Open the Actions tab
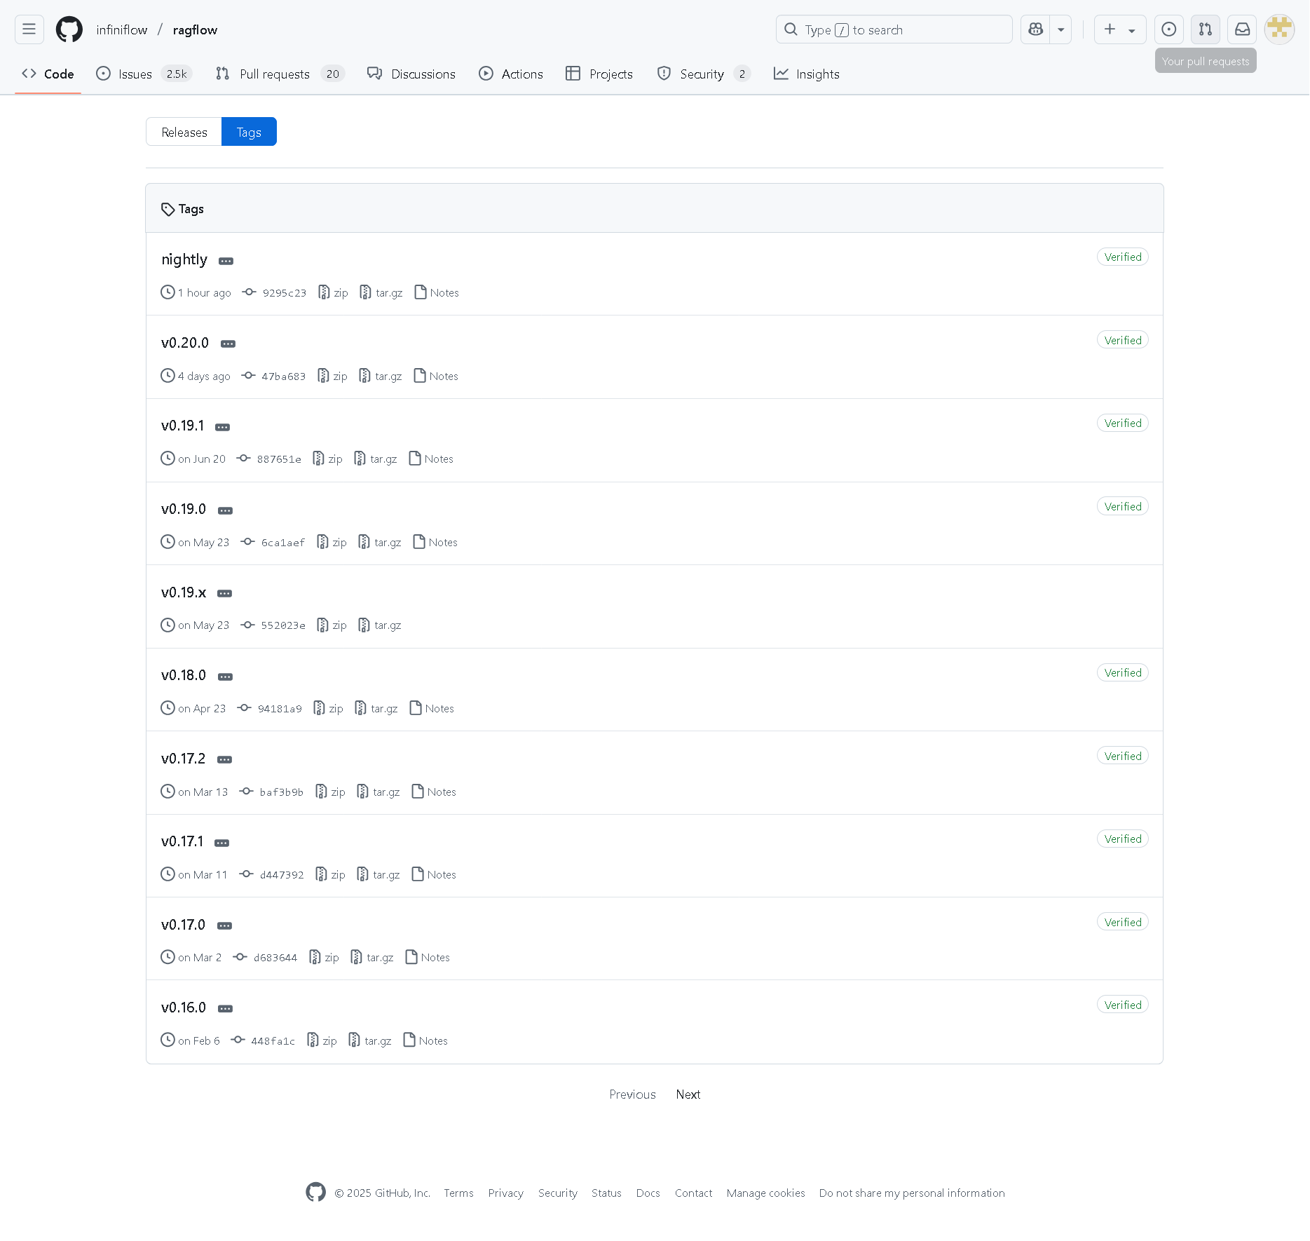The height and width of the screenshot is (1241, 1310). point(511,74)
